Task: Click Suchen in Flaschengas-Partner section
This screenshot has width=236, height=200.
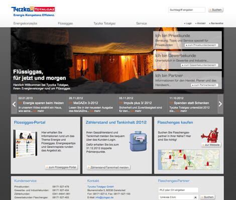Action: click(x=207, y=197)
